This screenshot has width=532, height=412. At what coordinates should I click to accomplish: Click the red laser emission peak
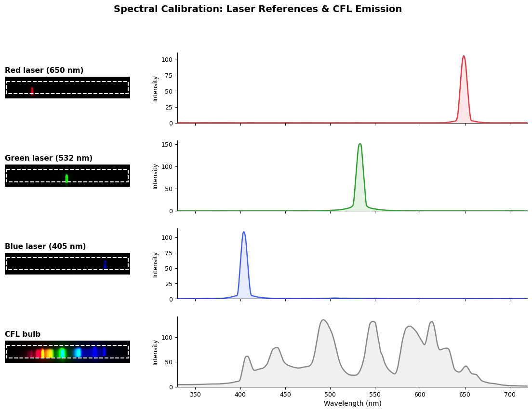click(x=464, y=56)
